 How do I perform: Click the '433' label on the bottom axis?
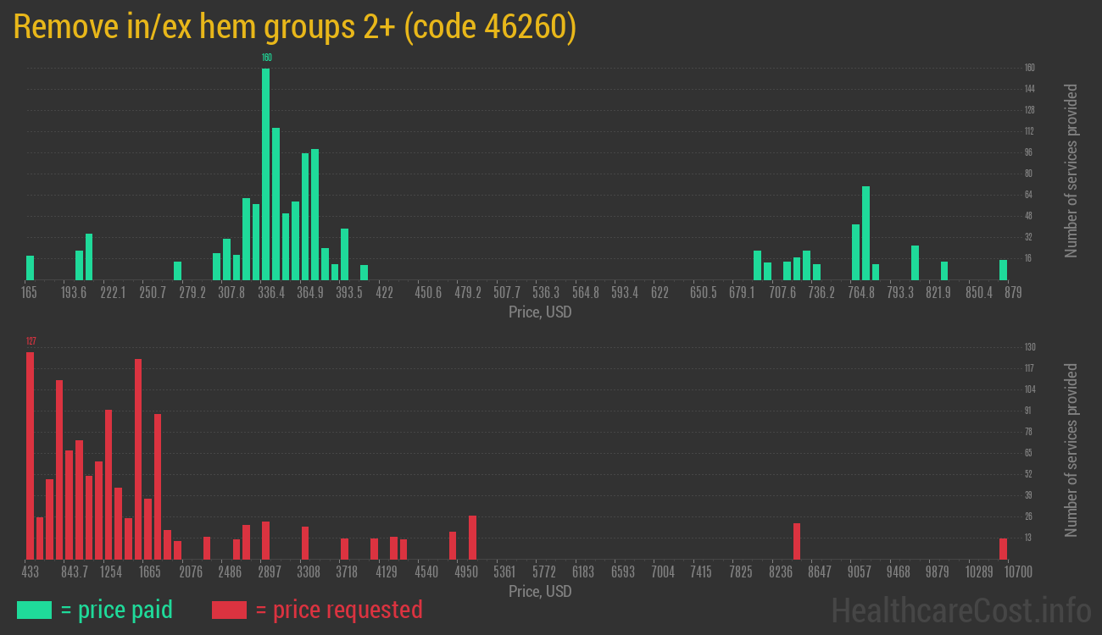coord(31,572)
